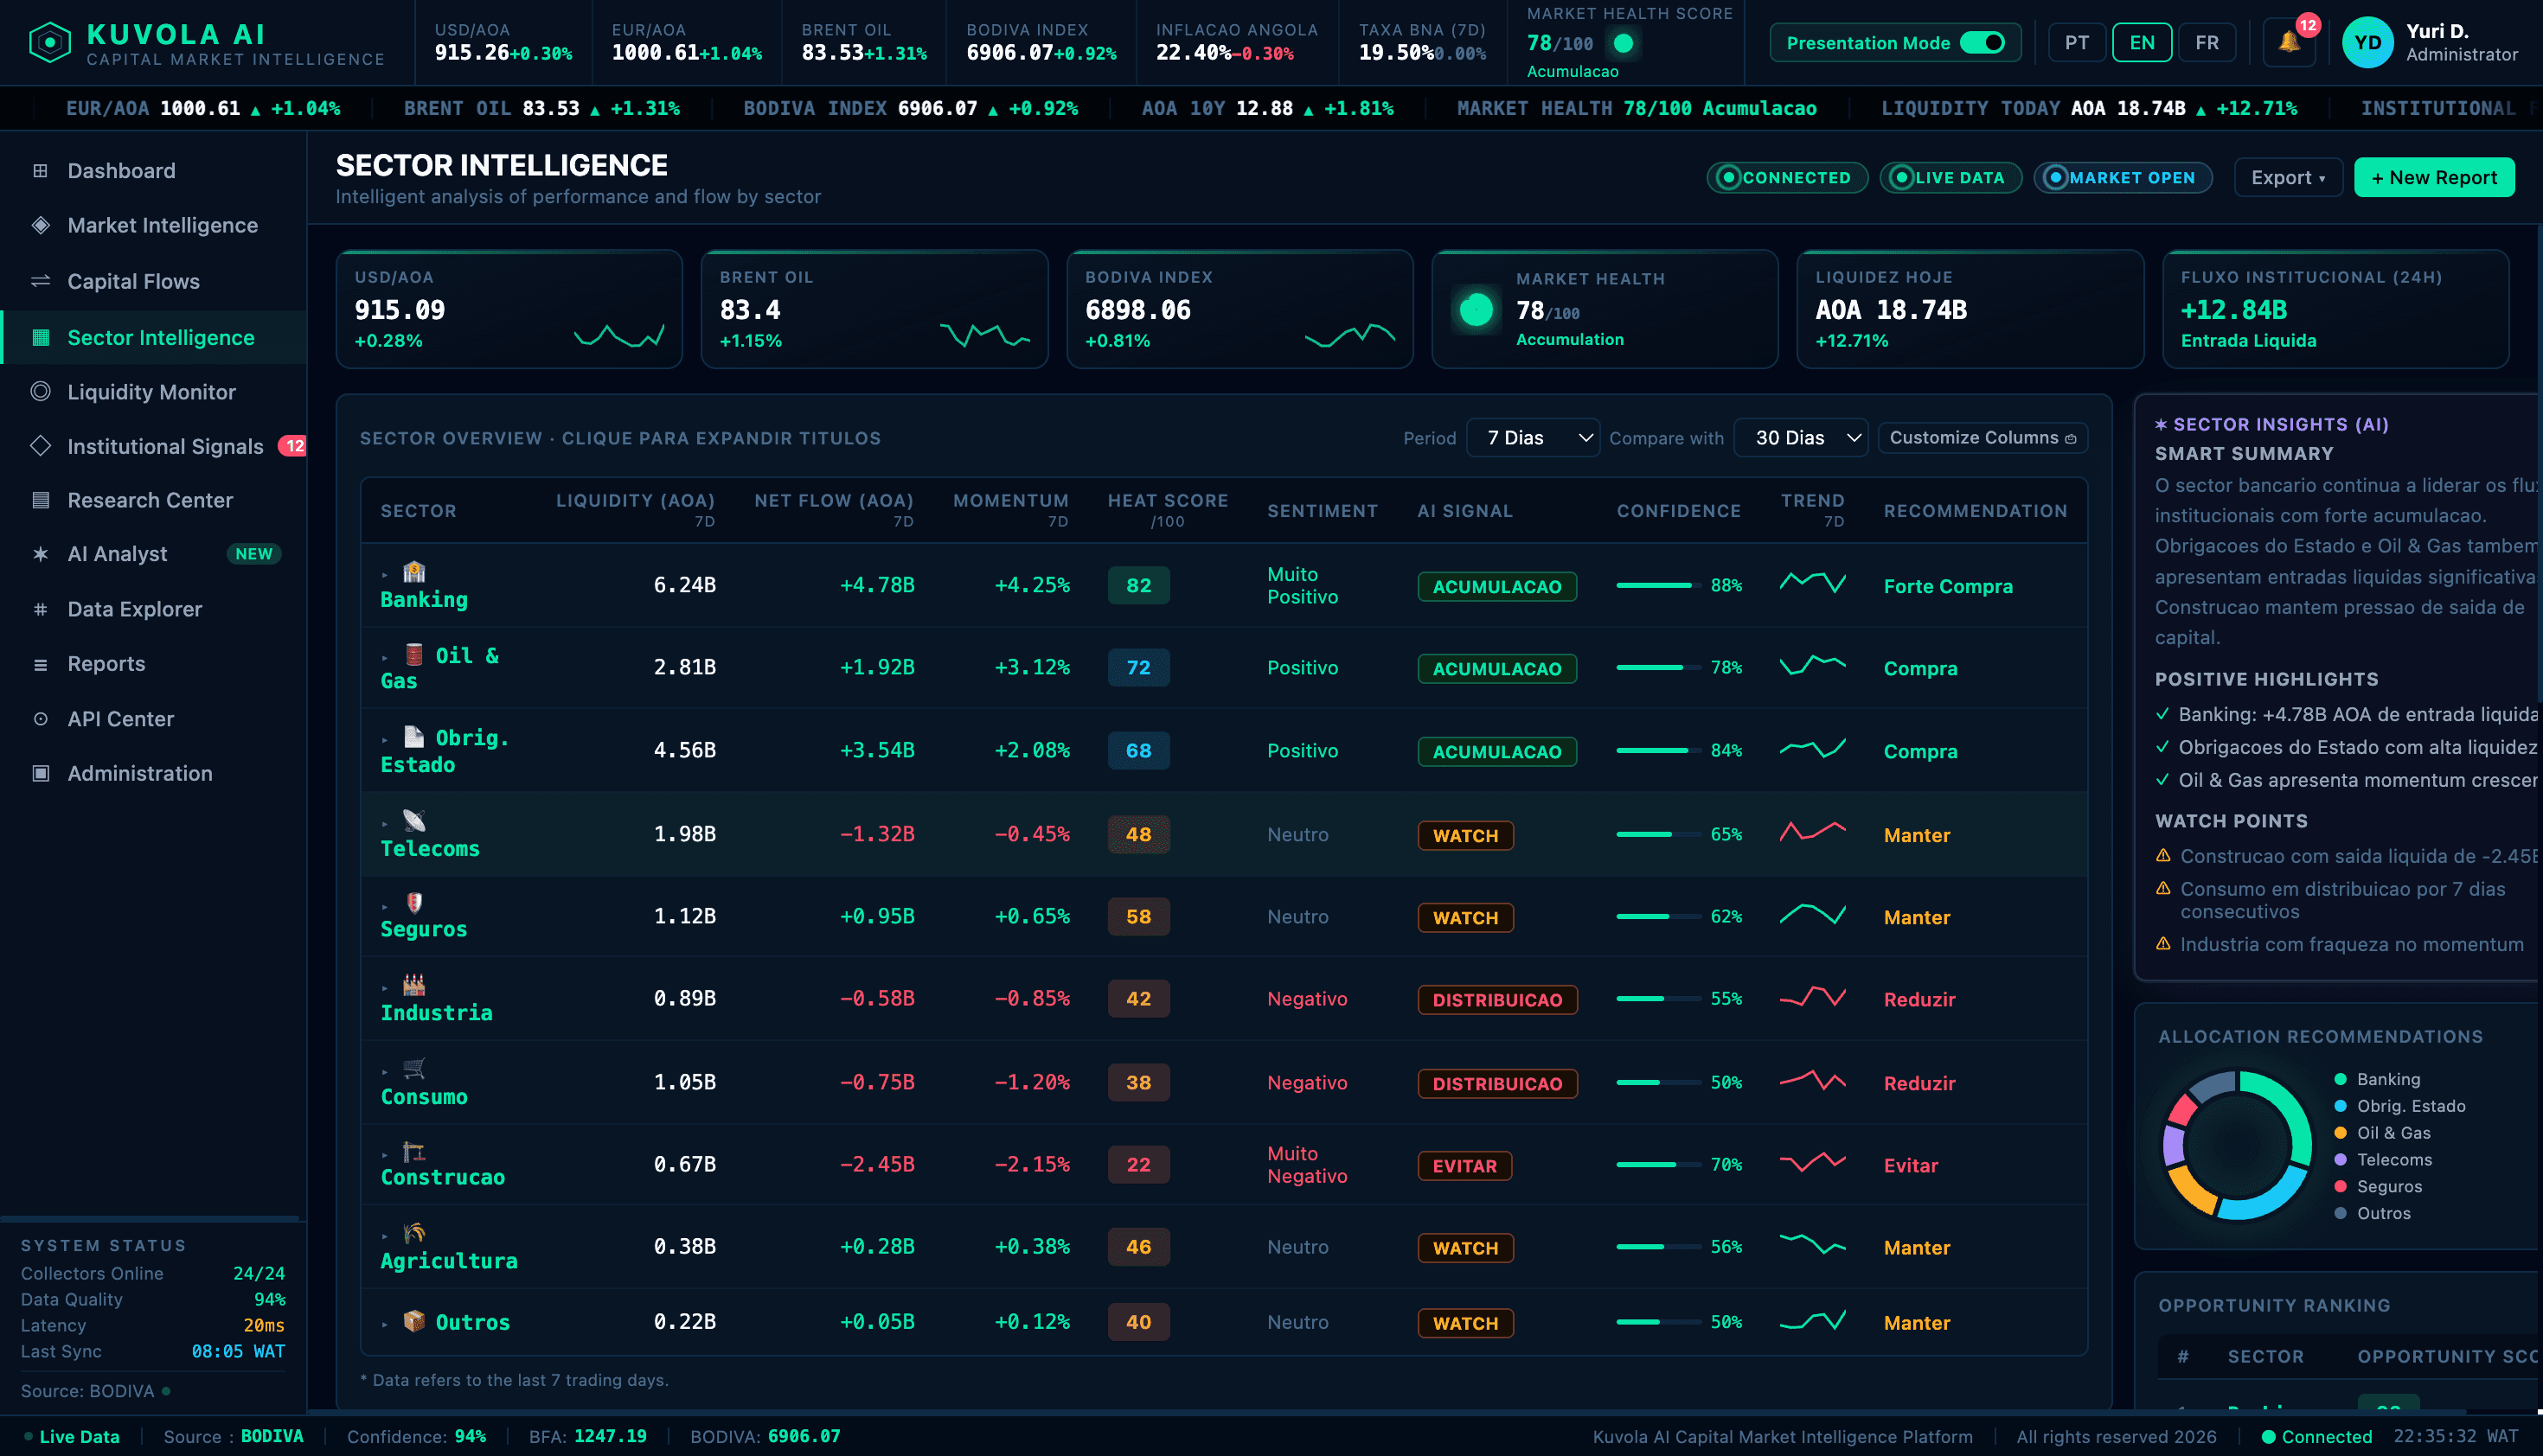This screenshot has width=2543, height=1456.
Task: Click the Agricultura wheat icon
Action: pyautogui.click(x=414, y=1234)
